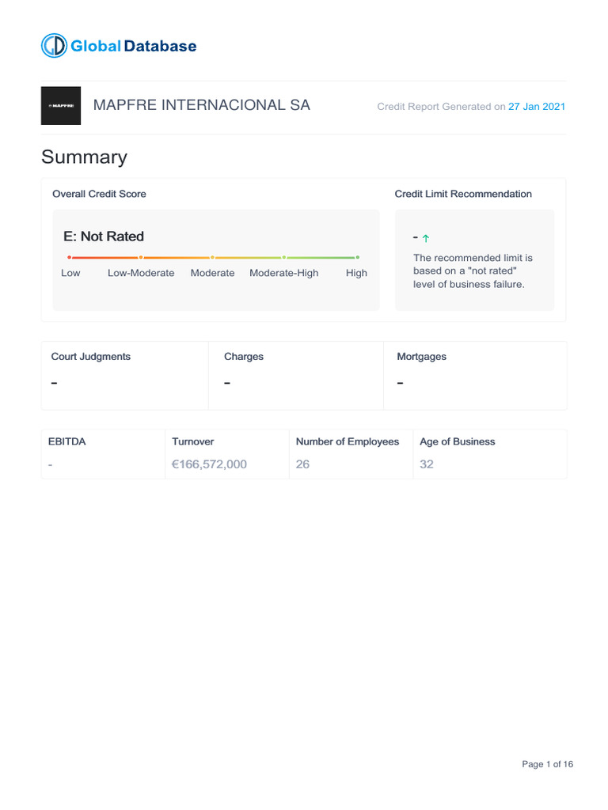Screen dimensions: 608x810
Task: Click the High endpoint on score scale
Action: 357,257
